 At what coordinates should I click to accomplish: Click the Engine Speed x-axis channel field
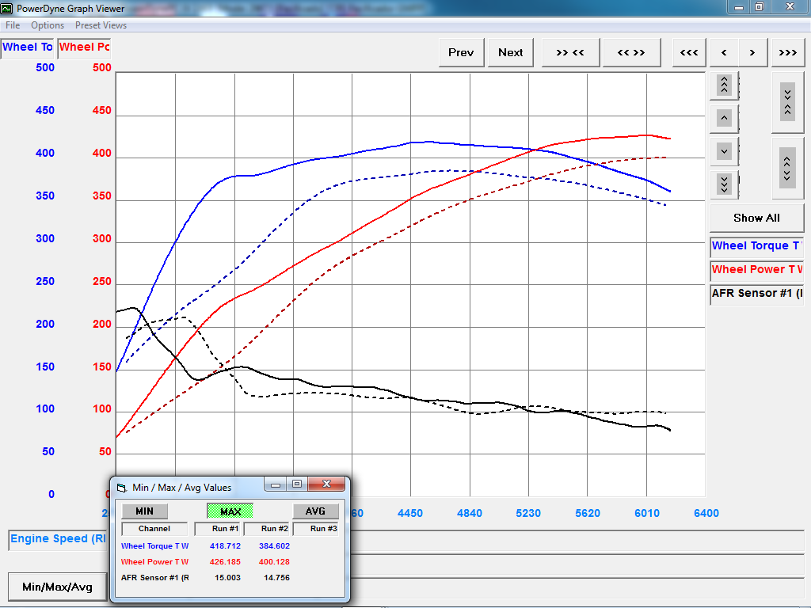click(x=59, y=539)
